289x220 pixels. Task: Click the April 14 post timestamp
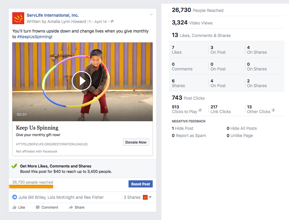coord(101,21)
